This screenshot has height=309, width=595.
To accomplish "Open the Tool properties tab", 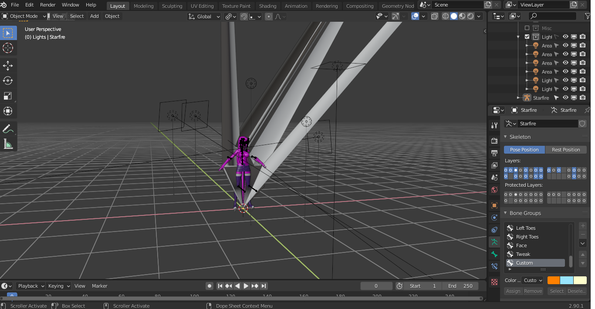I will pos(494,125).
